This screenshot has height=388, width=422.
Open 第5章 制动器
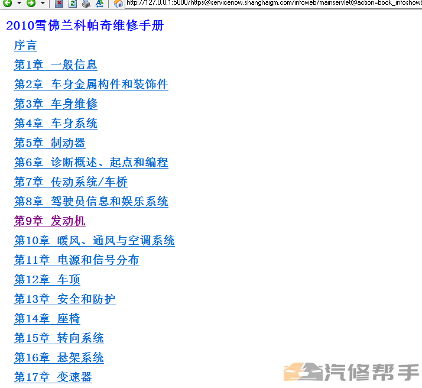click(x=50, y=143)
